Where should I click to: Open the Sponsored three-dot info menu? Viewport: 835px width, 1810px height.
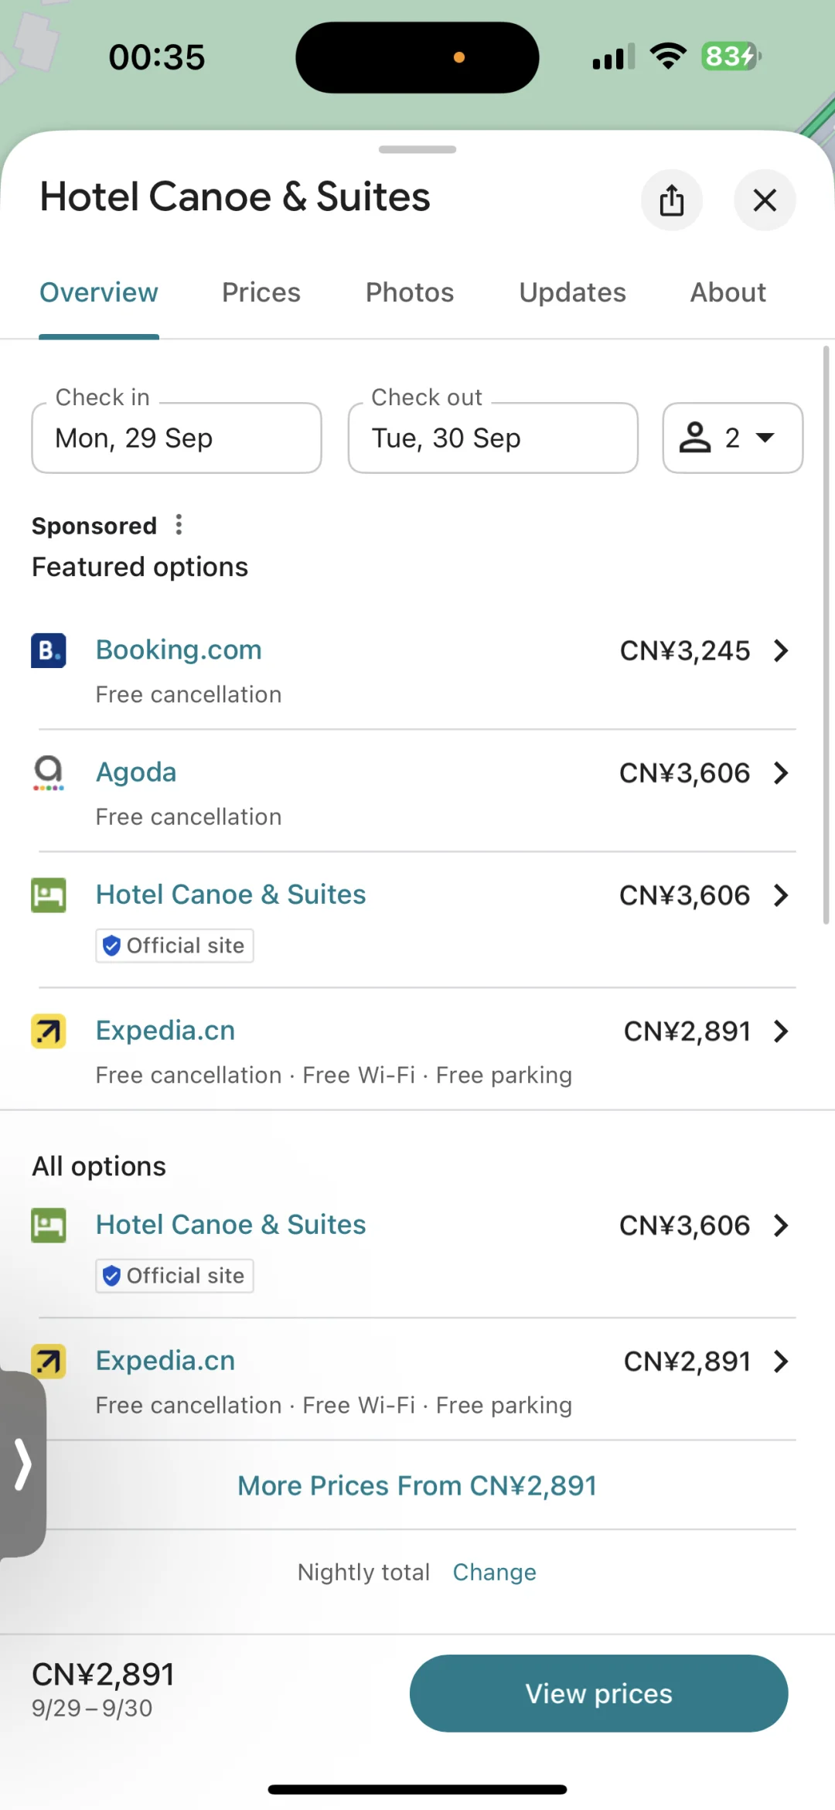179,525
